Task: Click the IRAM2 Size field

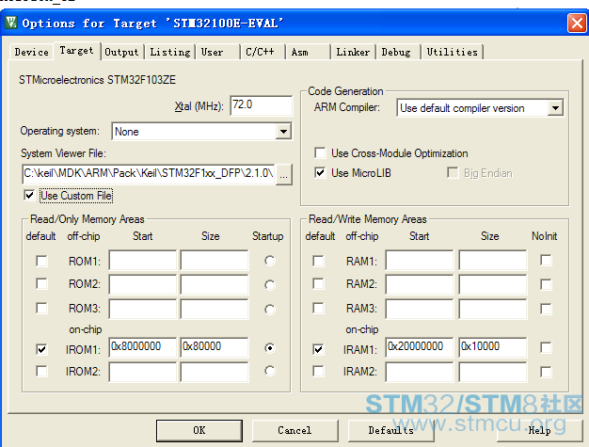Action: point(493,372)
